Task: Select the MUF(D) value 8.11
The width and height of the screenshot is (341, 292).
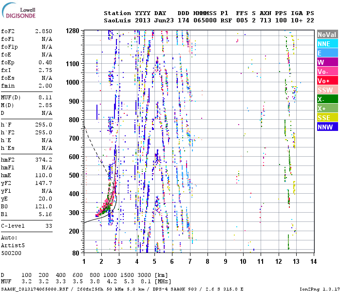Action: 45,97
